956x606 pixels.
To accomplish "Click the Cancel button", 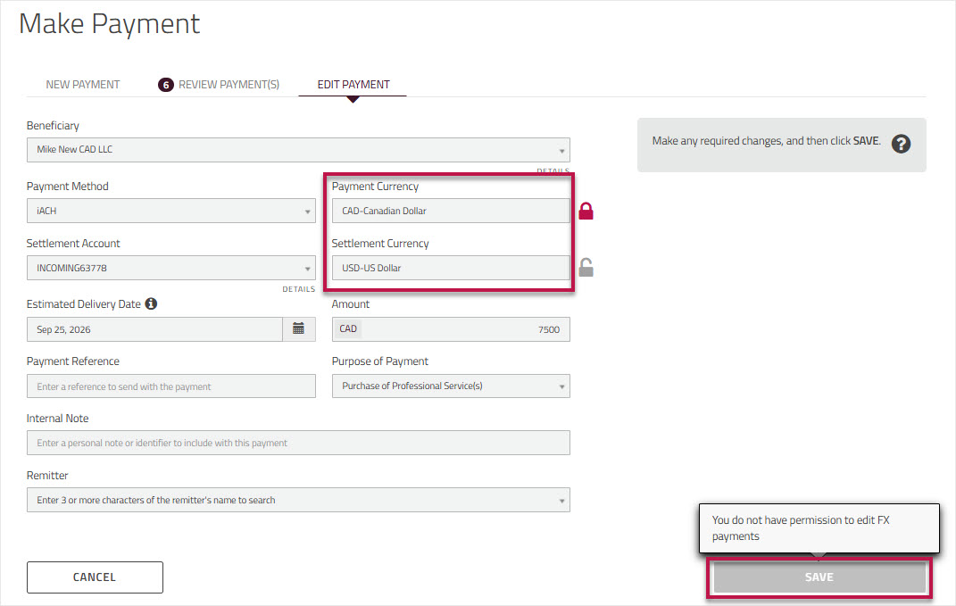I will (x=96, y=577).
